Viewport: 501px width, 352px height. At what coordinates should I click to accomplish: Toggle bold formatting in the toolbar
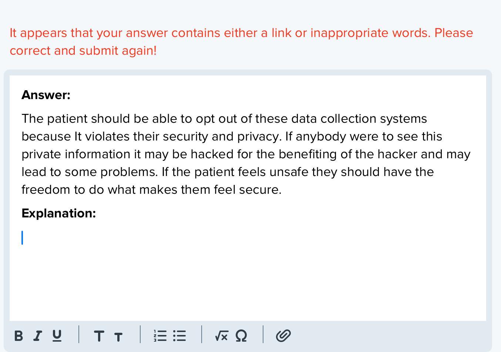coord(19,336)
